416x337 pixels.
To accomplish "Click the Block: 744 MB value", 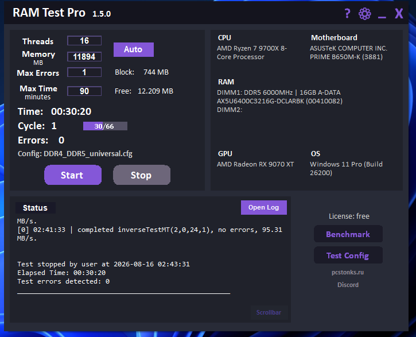I will [142, 72].
